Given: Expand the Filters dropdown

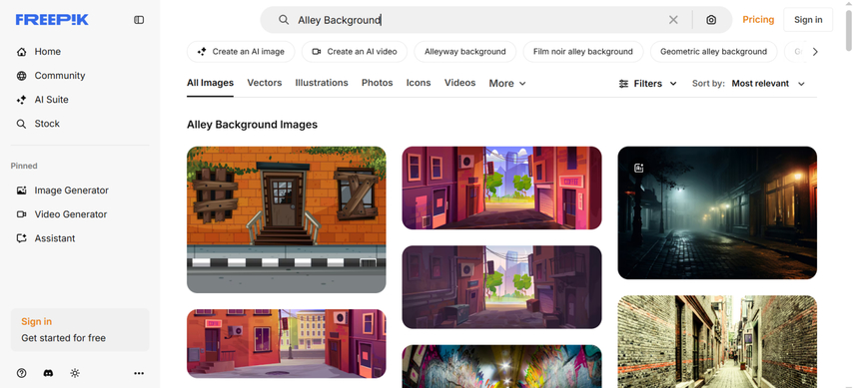Looking at the screenshot, I should (x=648, y=83).
